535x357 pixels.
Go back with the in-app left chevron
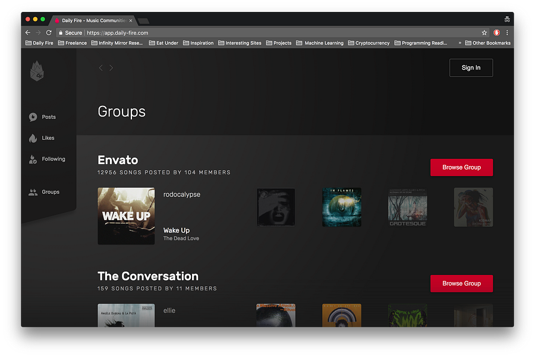pos(100,68)
